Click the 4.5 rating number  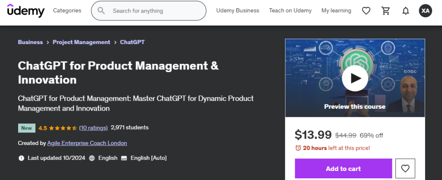coord(43,128)
